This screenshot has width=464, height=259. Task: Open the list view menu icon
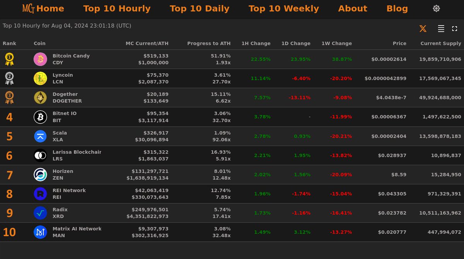441,29
